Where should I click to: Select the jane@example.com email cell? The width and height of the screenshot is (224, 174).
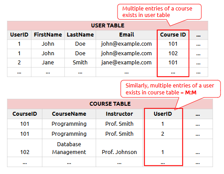127,63
